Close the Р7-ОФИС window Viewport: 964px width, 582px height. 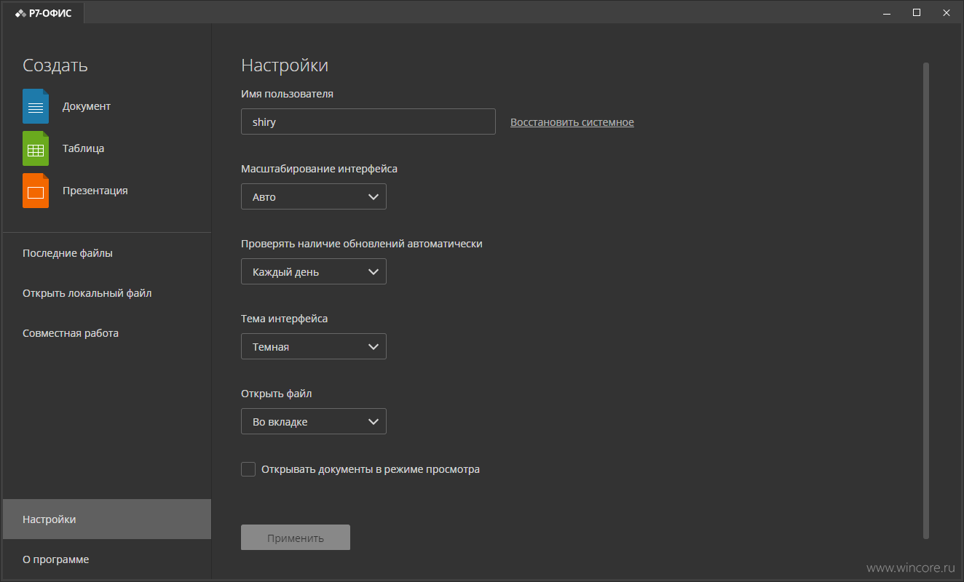click(x=947, y=12)
